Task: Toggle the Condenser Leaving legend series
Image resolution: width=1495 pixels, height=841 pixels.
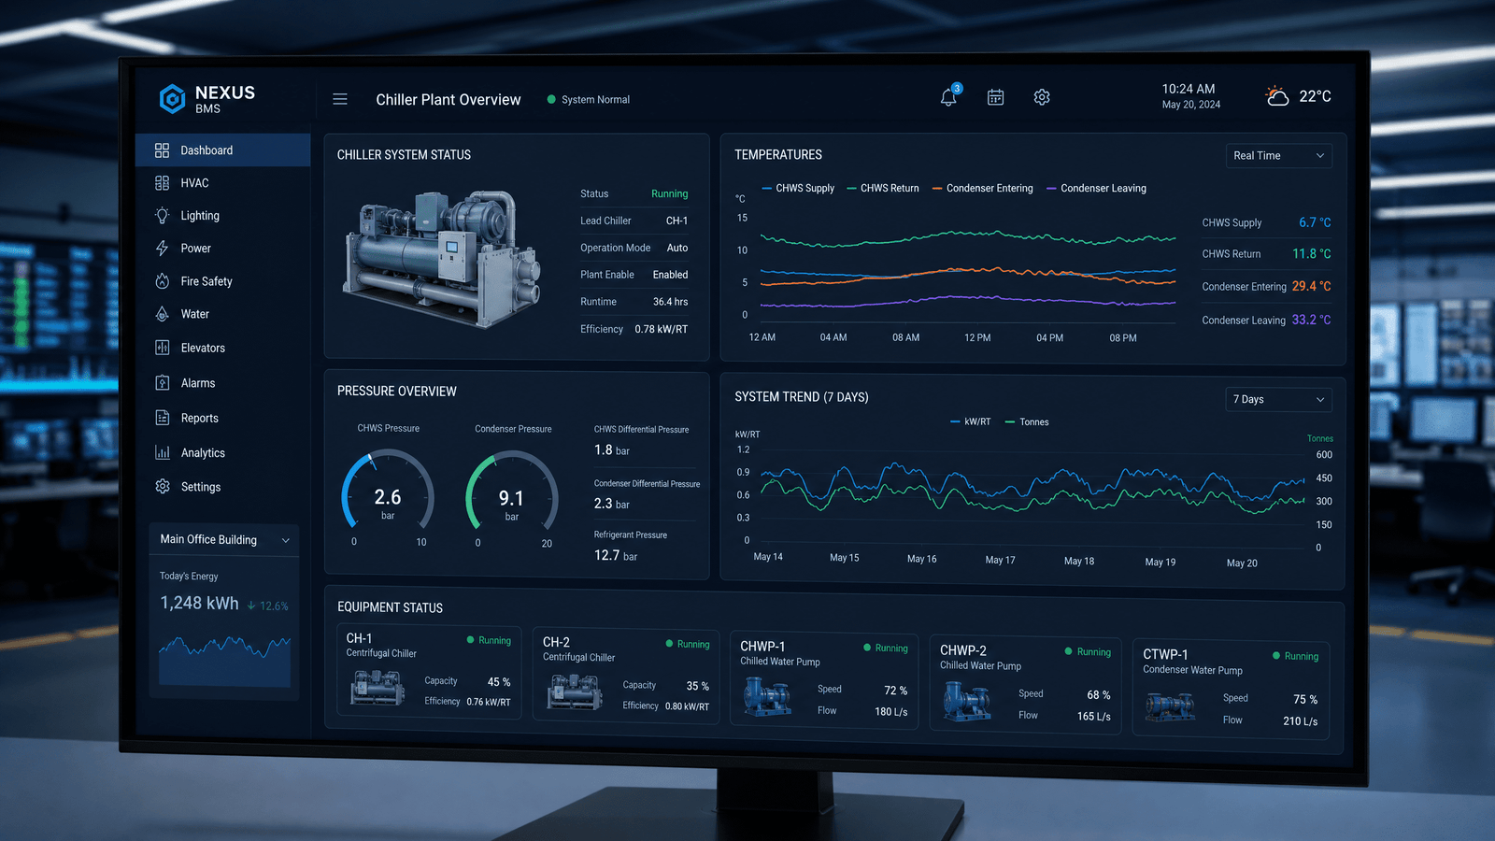Action: [1096, 188]
